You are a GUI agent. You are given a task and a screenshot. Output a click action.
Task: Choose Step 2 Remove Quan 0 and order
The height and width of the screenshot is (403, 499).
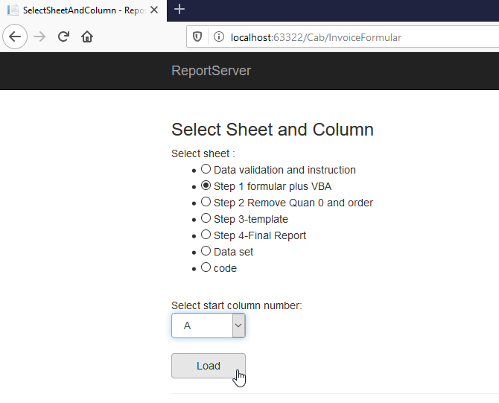206,202
